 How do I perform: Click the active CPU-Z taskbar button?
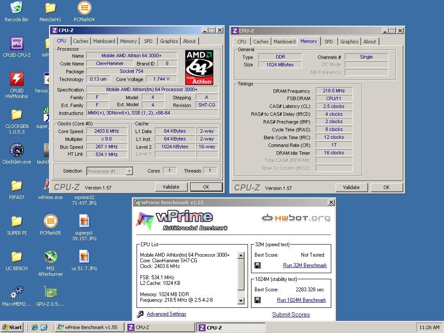231,327
